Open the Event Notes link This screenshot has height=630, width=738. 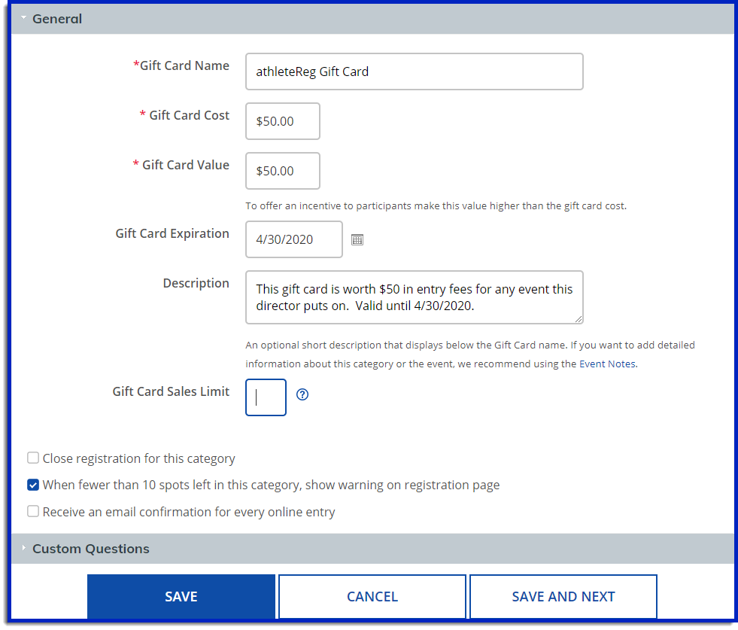click(x=607, y=364)
